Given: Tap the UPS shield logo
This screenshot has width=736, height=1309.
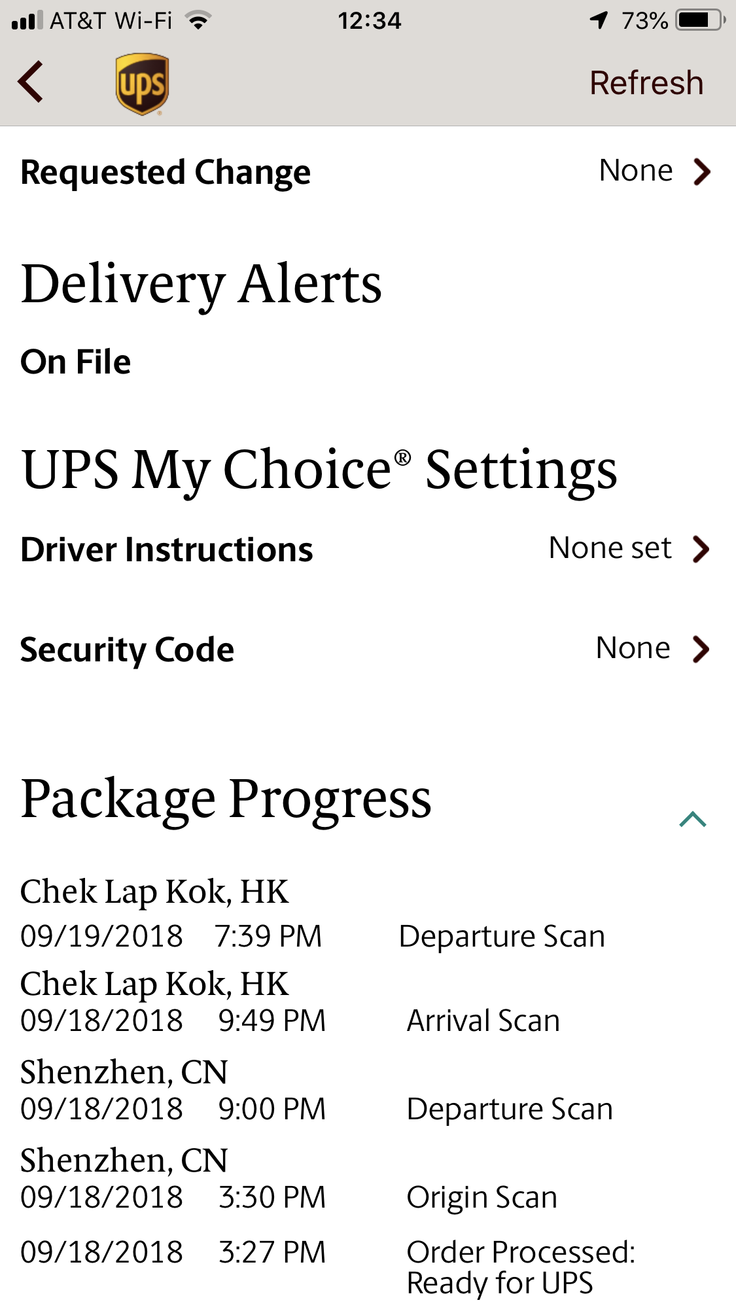Looking at the screenshot, I should point(142,84).
